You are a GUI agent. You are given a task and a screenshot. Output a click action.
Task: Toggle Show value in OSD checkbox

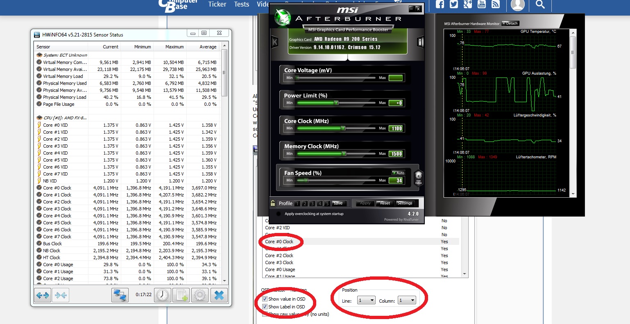(265, 299)
